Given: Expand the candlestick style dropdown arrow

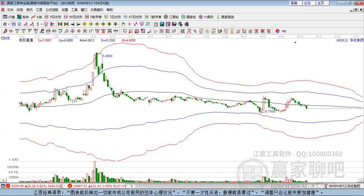Looking at the screenshot, I should [x=42, y=24].
